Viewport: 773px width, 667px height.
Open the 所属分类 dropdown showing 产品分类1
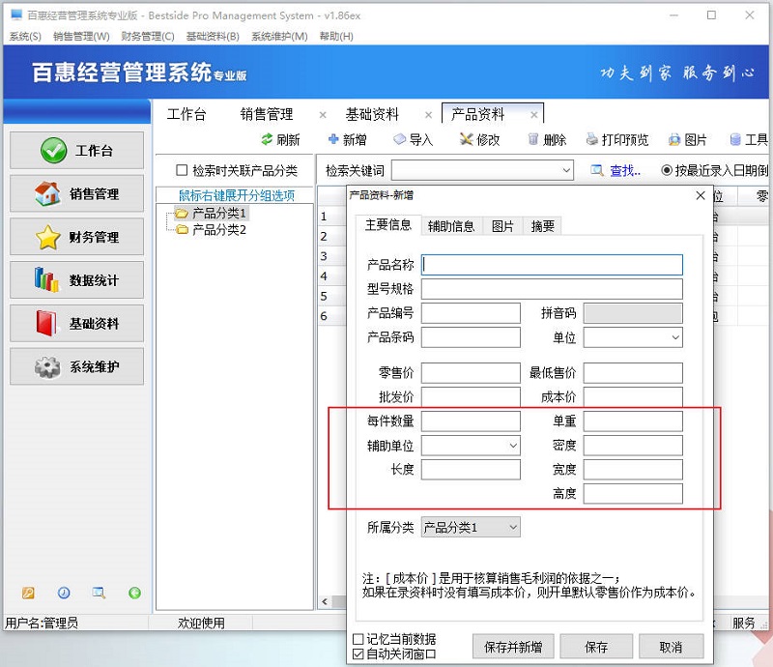click(x=511, y=527)
